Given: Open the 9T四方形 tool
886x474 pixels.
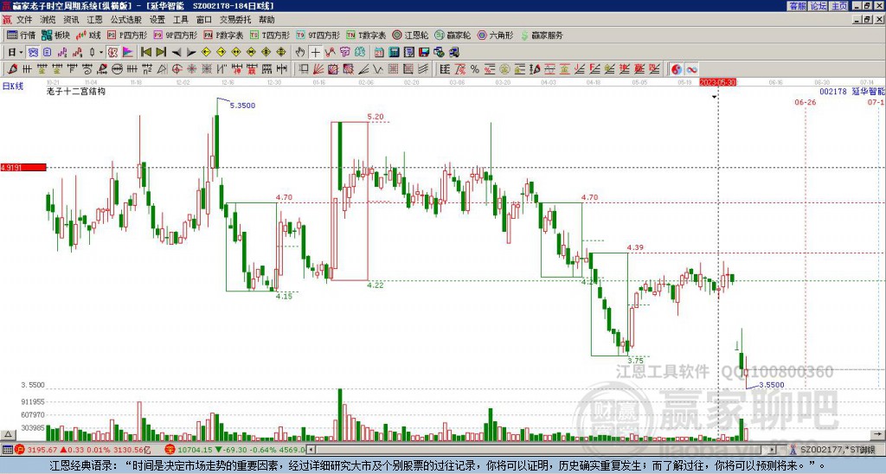Looking at the screenshot, I should click(x=318, y=35).
